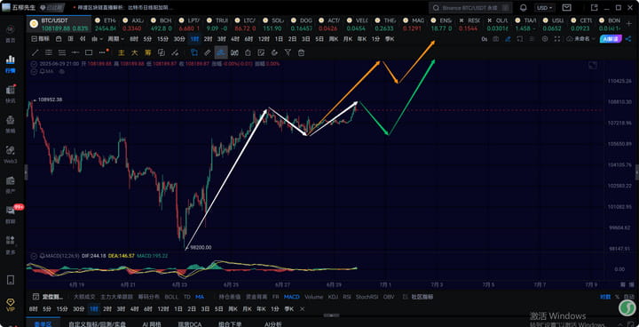Open the USD currency dropdown
Screen dimensions: 639x327
pyautogui.click(x=544, y=8)
